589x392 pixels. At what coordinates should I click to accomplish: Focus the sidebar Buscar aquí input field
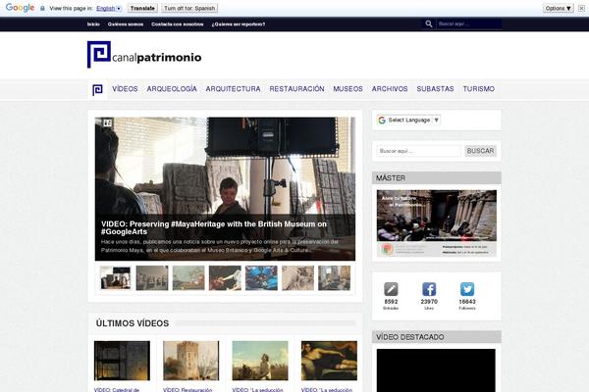coord(418,151)
